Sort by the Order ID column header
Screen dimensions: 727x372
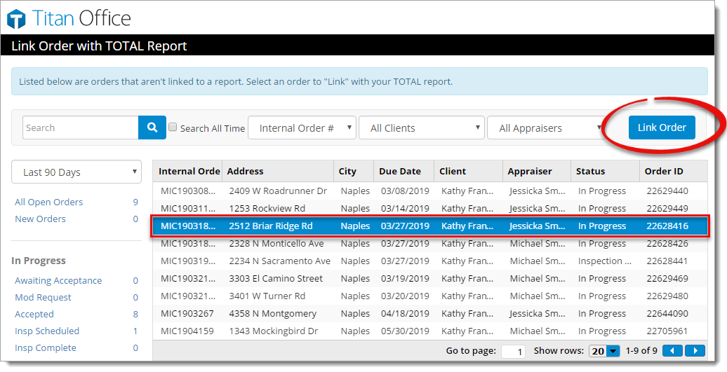664,172
